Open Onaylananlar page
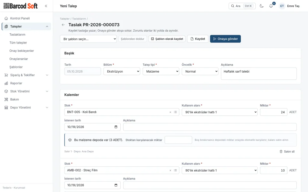The height and width of the screenshot is (192, 308). [x=19, y=59]
